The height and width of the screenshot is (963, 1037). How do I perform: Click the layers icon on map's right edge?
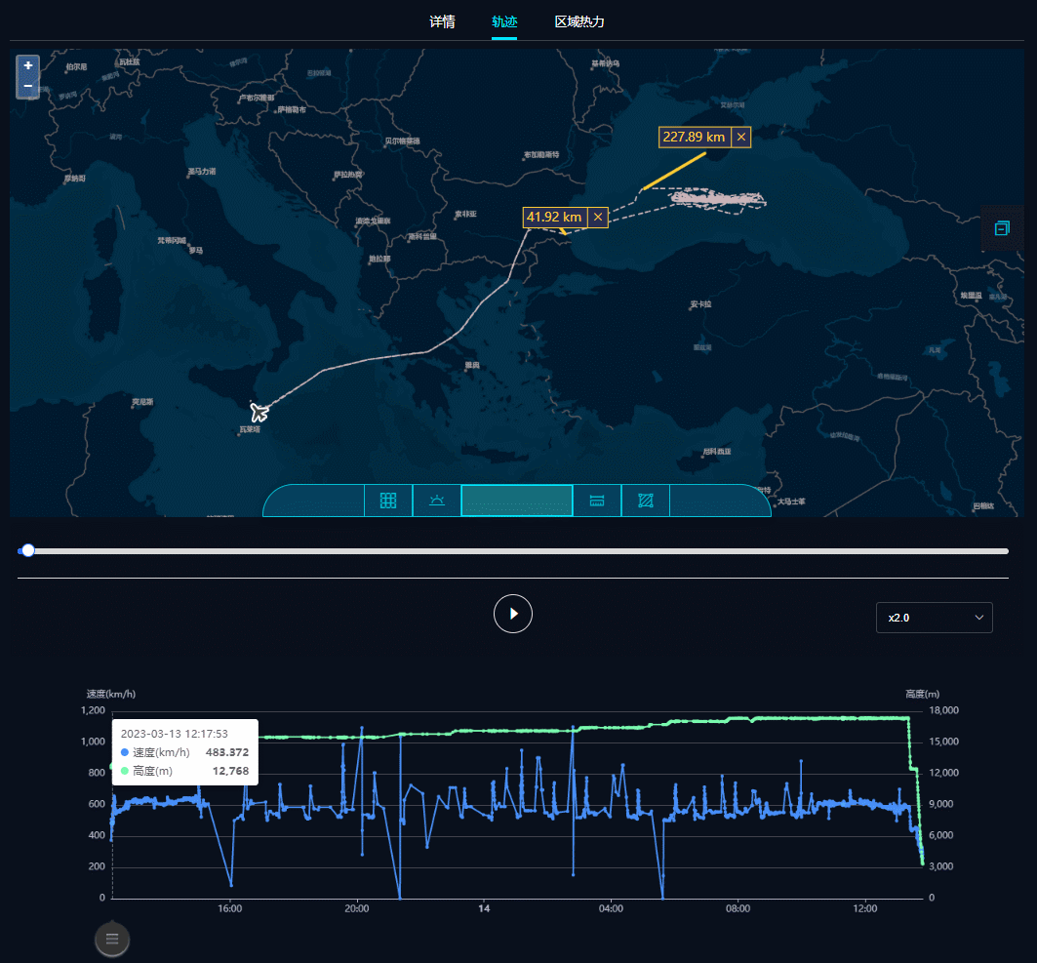tap(1002, 228)
